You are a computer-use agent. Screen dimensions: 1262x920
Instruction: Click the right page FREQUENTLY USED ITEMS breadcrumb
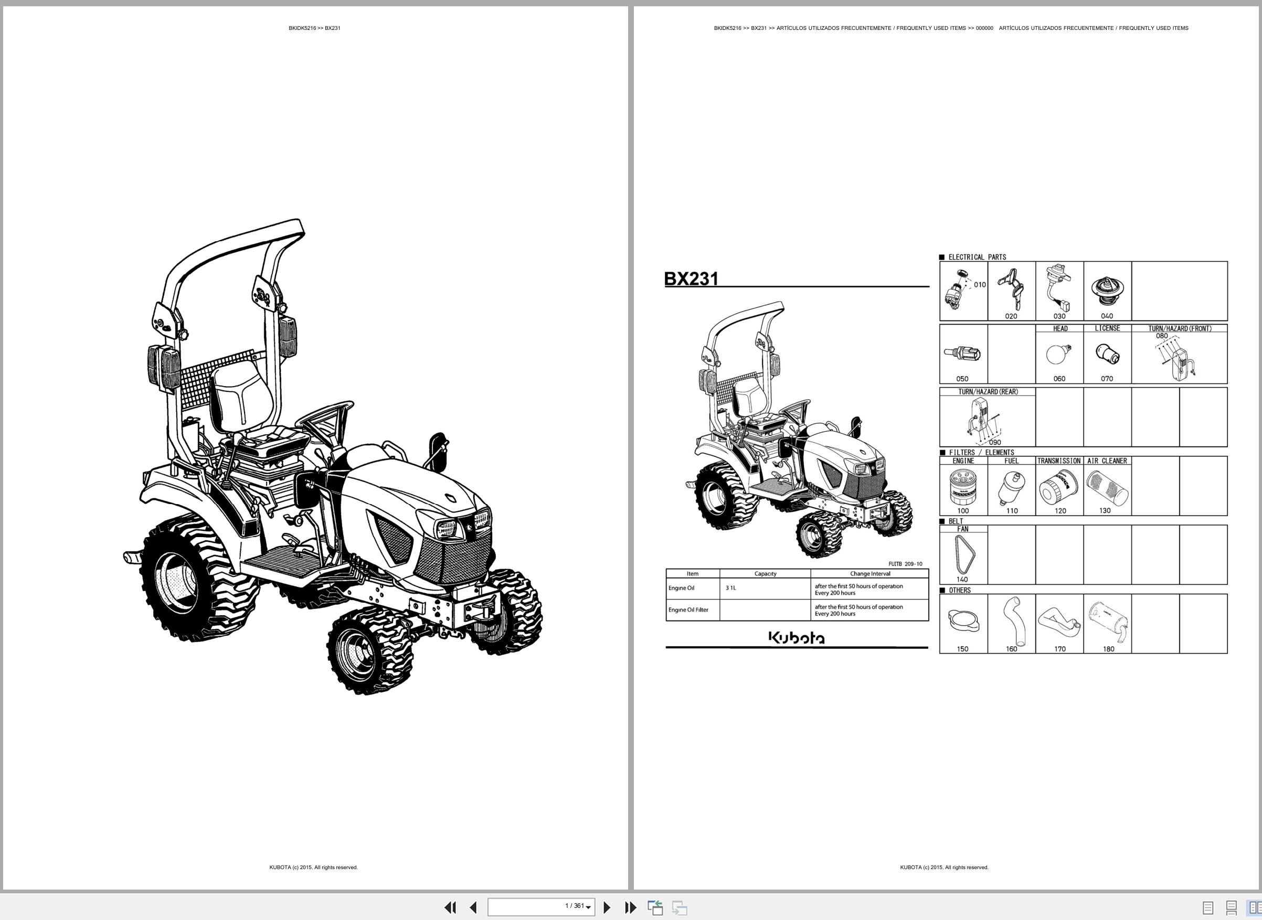pos(951,28)
